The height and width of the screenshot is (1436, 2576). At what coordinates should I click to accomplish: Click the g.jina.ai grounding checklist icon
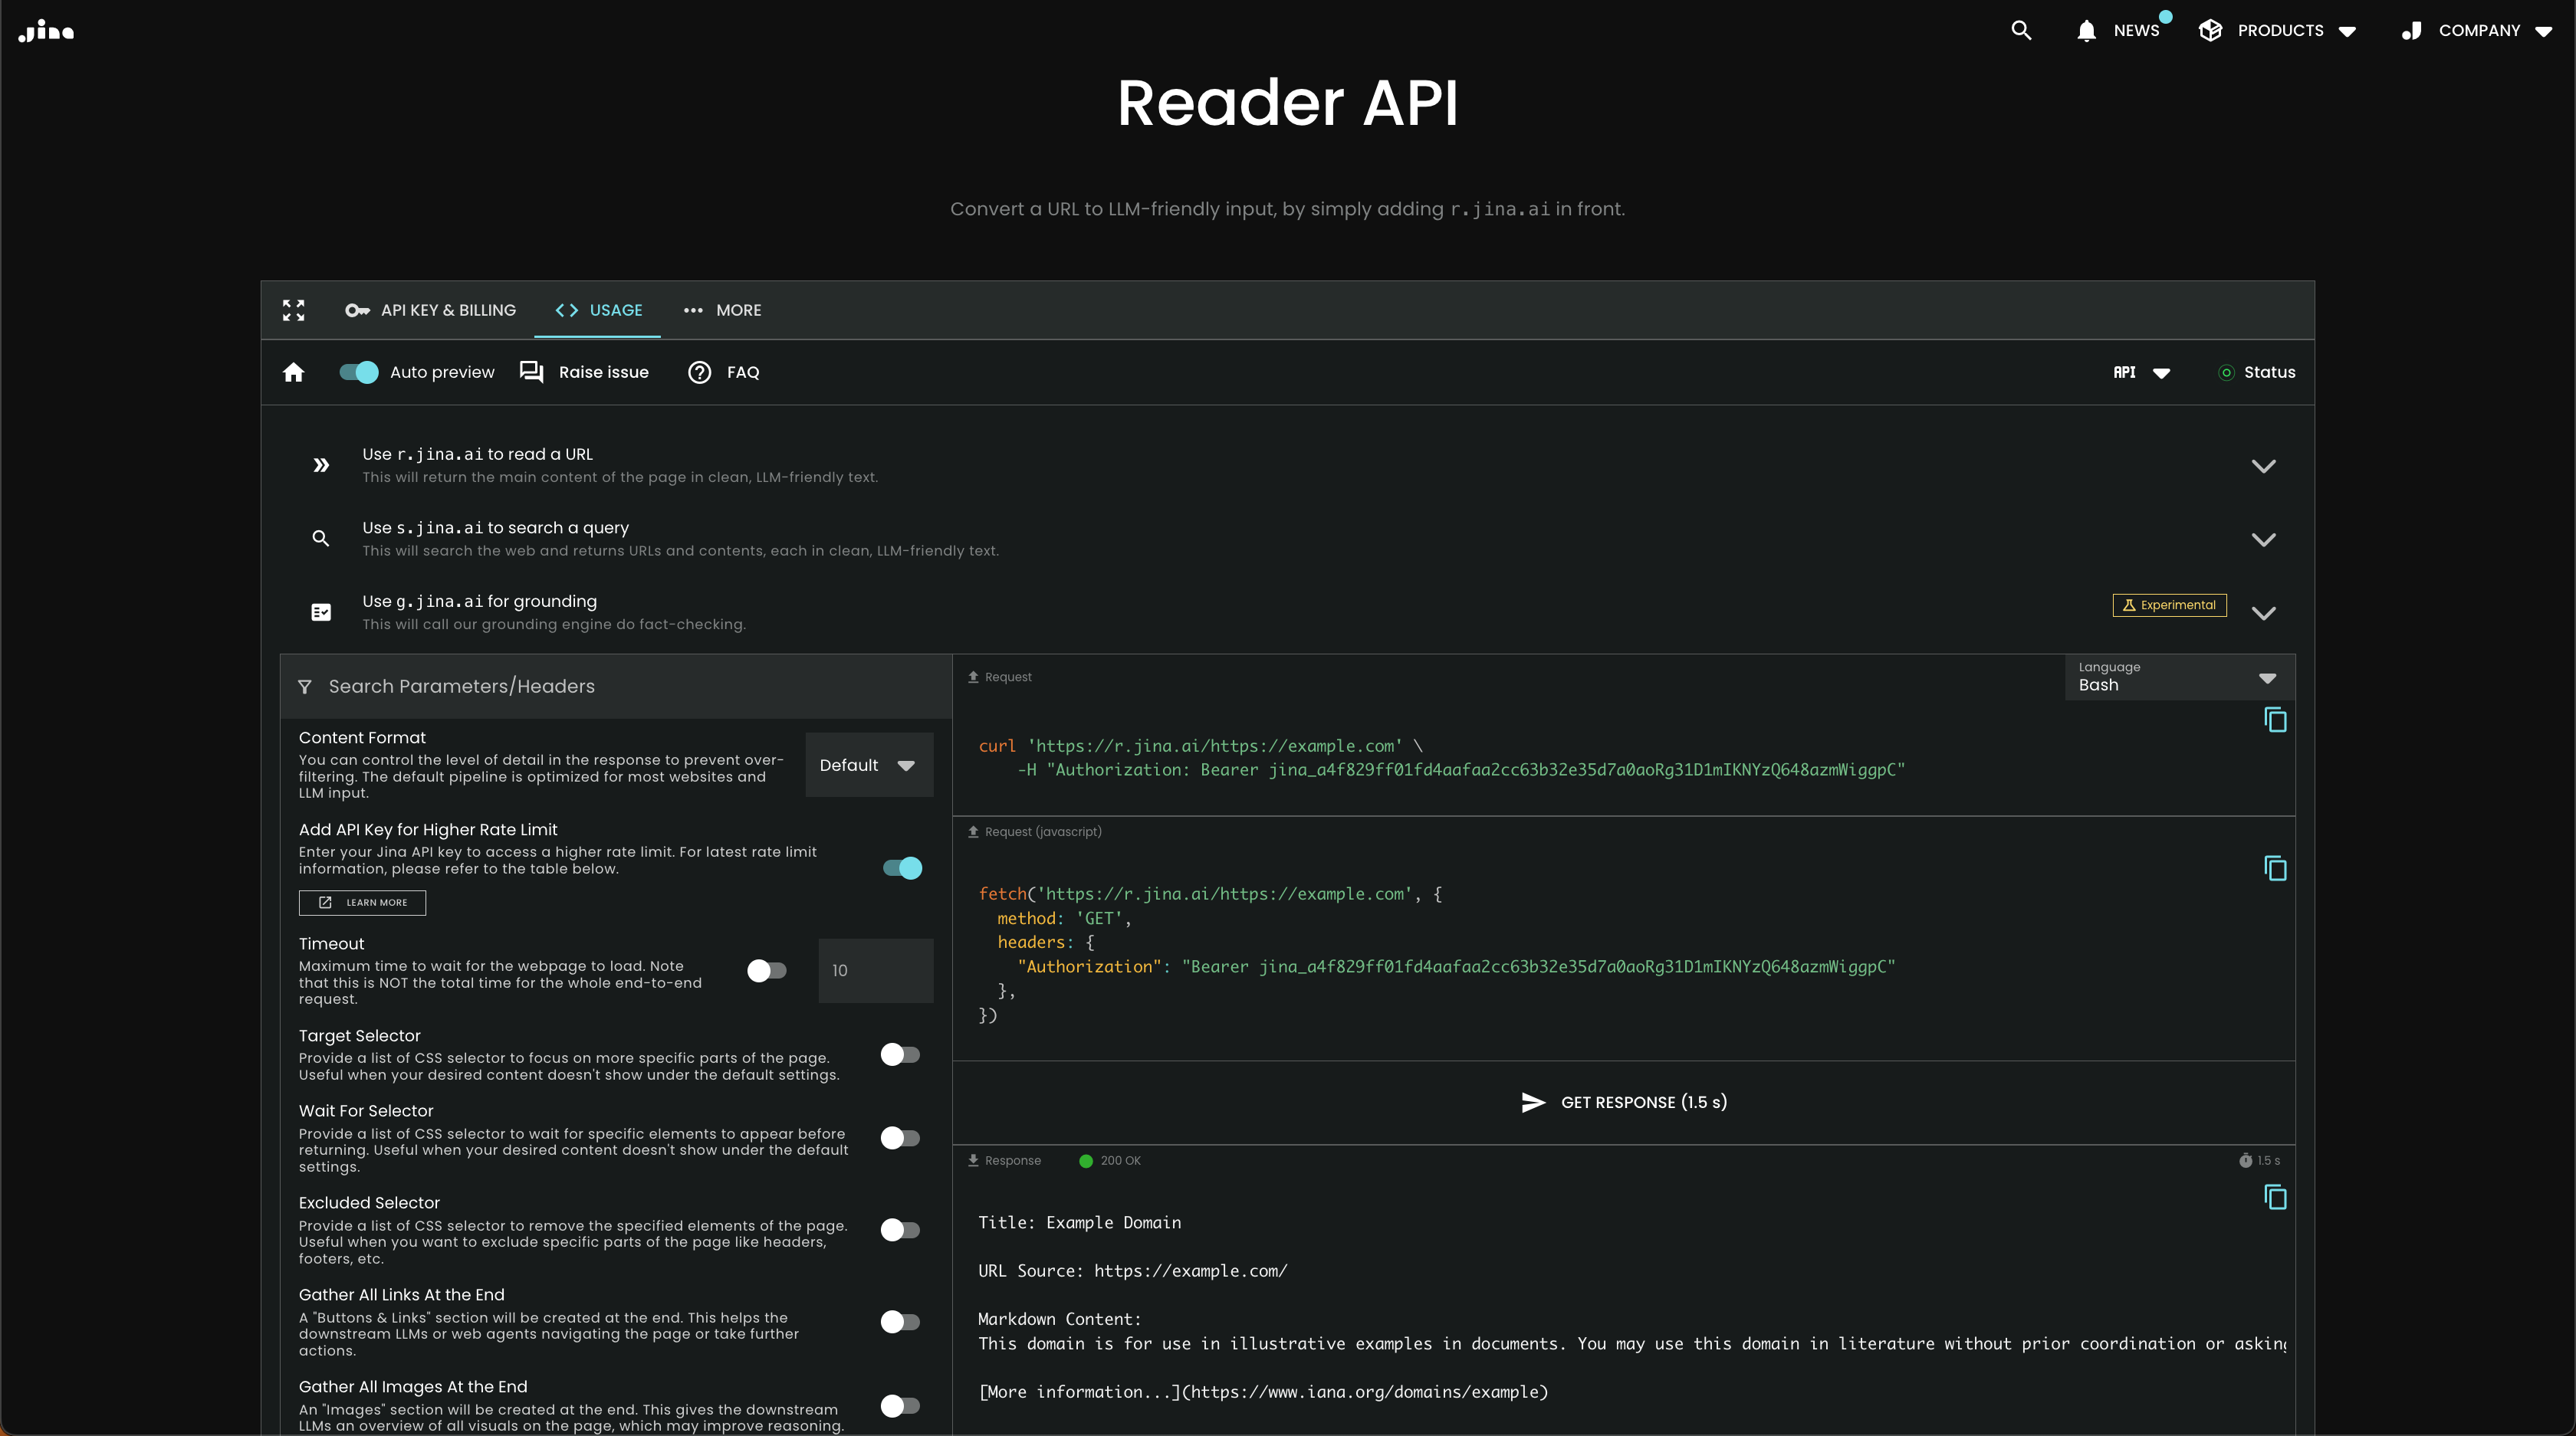tap(321, 611)
